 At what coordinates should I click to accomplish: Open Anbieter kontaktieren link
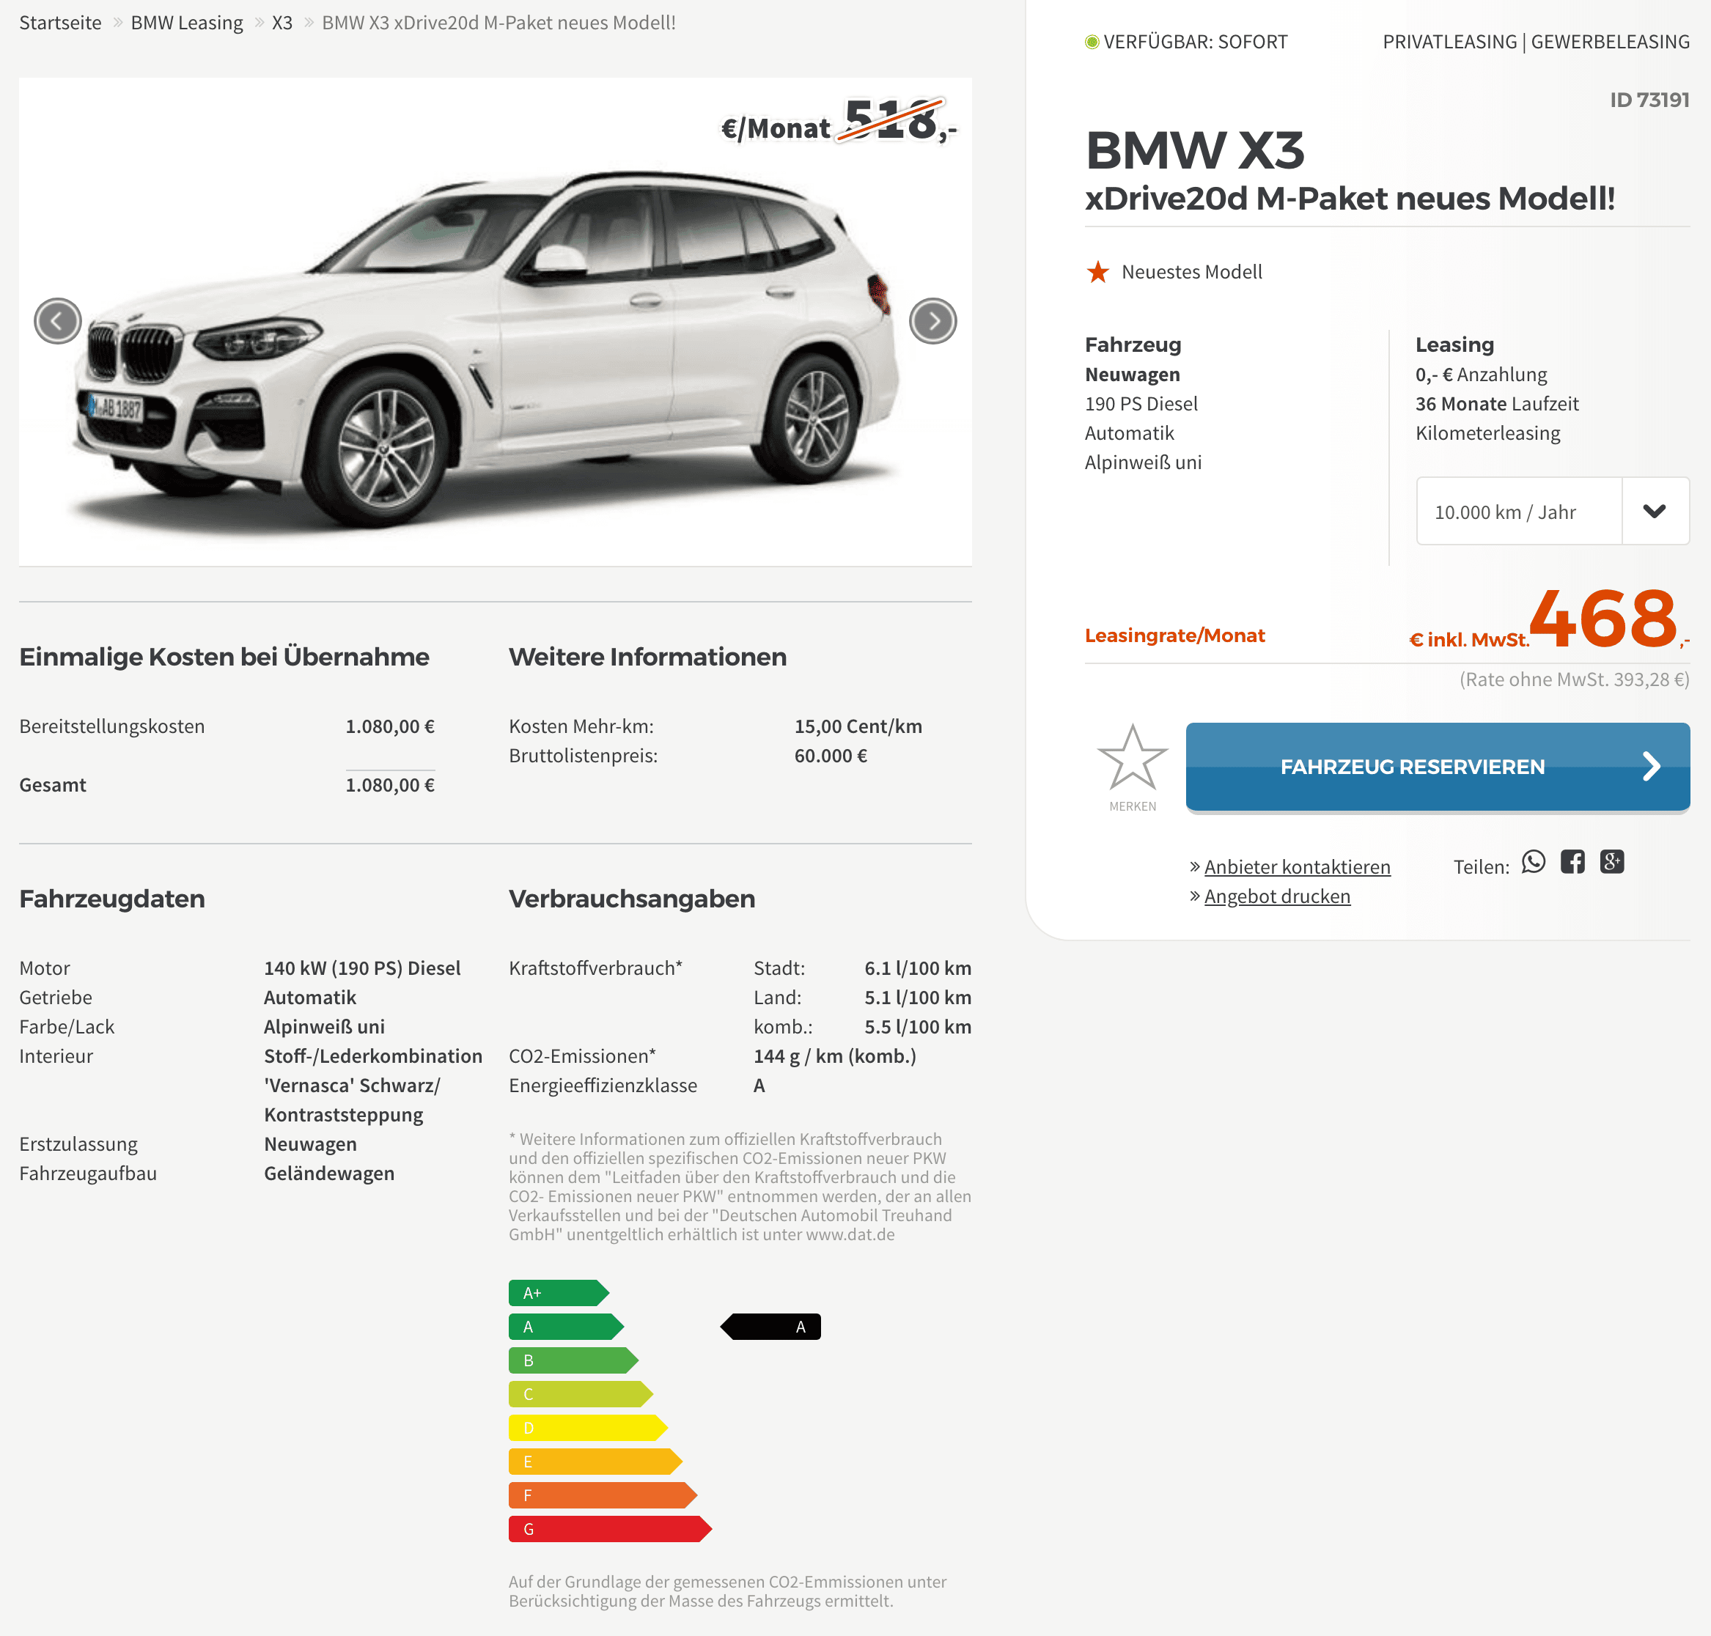tap(1297, 867)
